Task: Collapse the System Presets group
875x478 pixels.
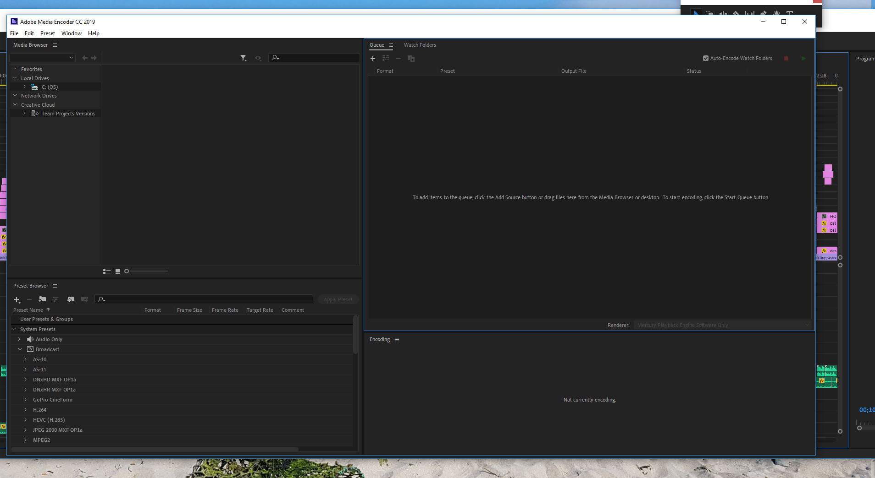Action: coord(14,329)
